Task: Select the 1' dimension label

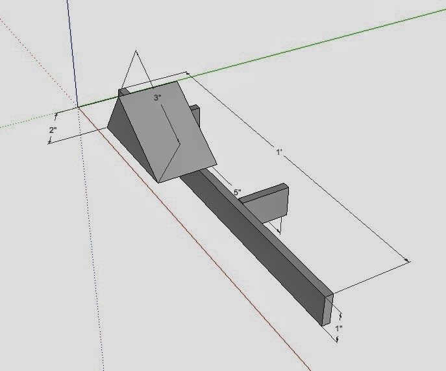Action: pos(279,152)
